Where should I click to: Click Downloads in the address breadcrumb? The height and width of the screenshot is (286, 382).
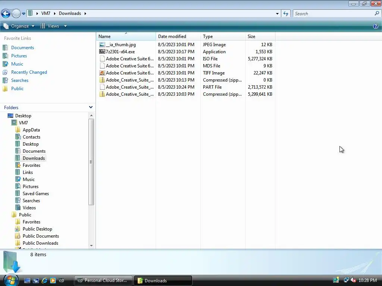(70, 13)
